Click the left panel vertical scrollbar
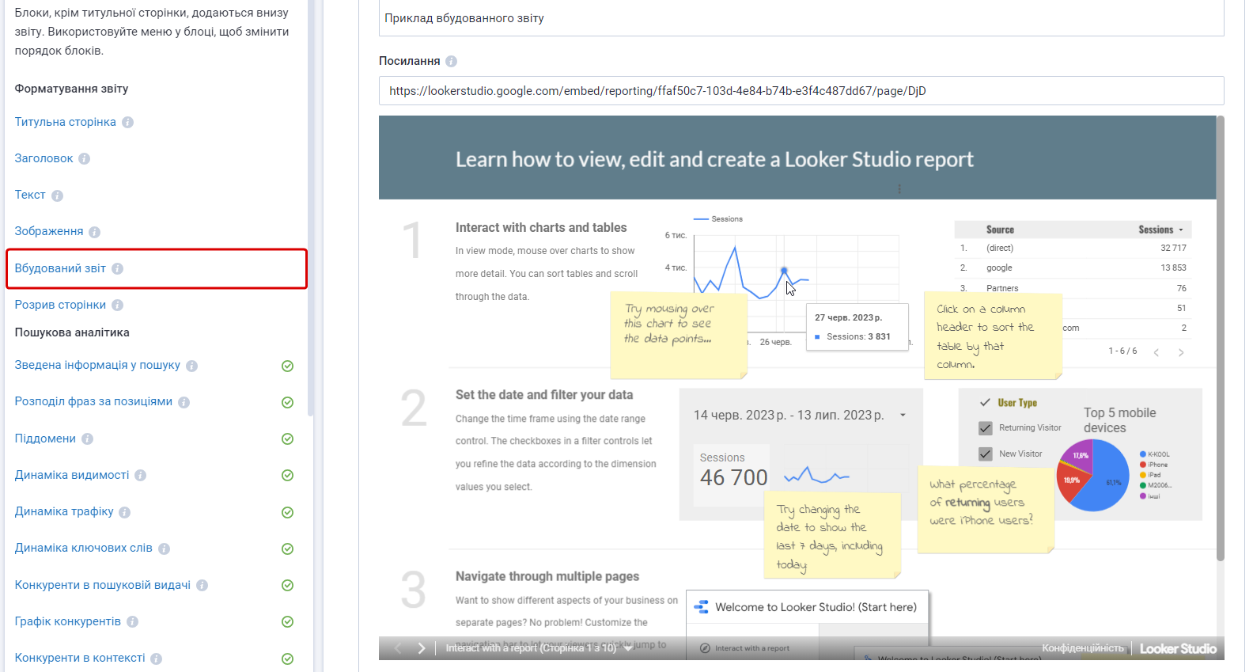 click(310, 207)
